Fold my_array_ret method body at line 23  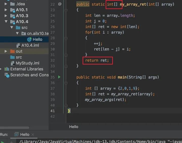pos(66,10)
